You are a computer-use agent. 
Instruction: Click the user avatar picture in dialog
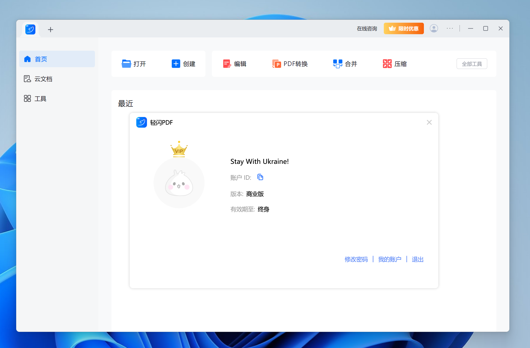(x=179, y=183)
